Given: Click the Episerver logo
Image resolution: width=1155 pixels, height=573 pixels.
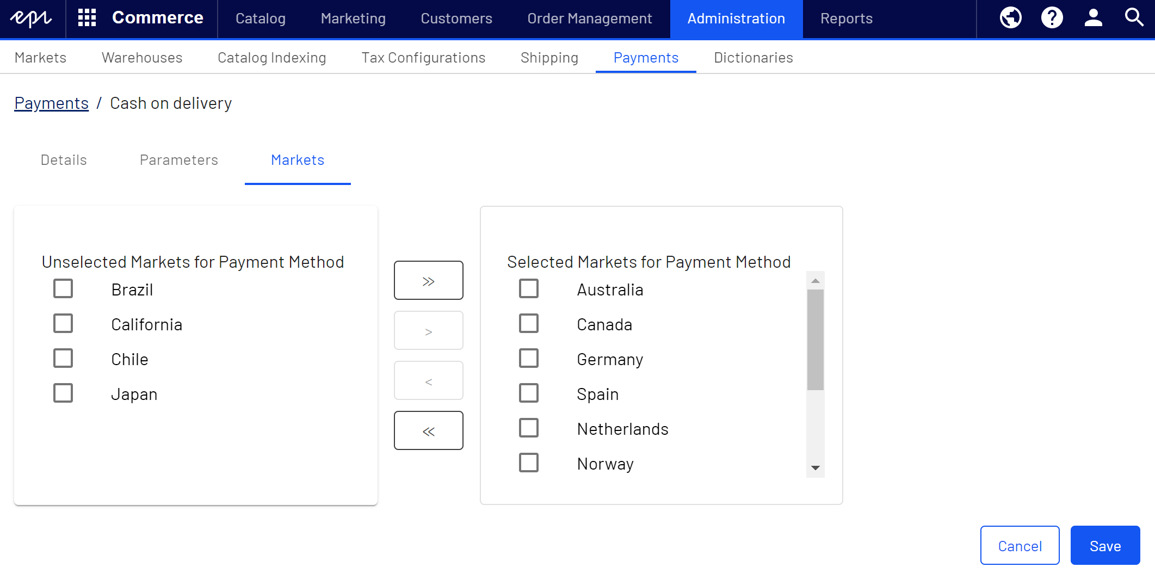Looking at the screenshot, I should pyautogui.click(x=32, y=18).
